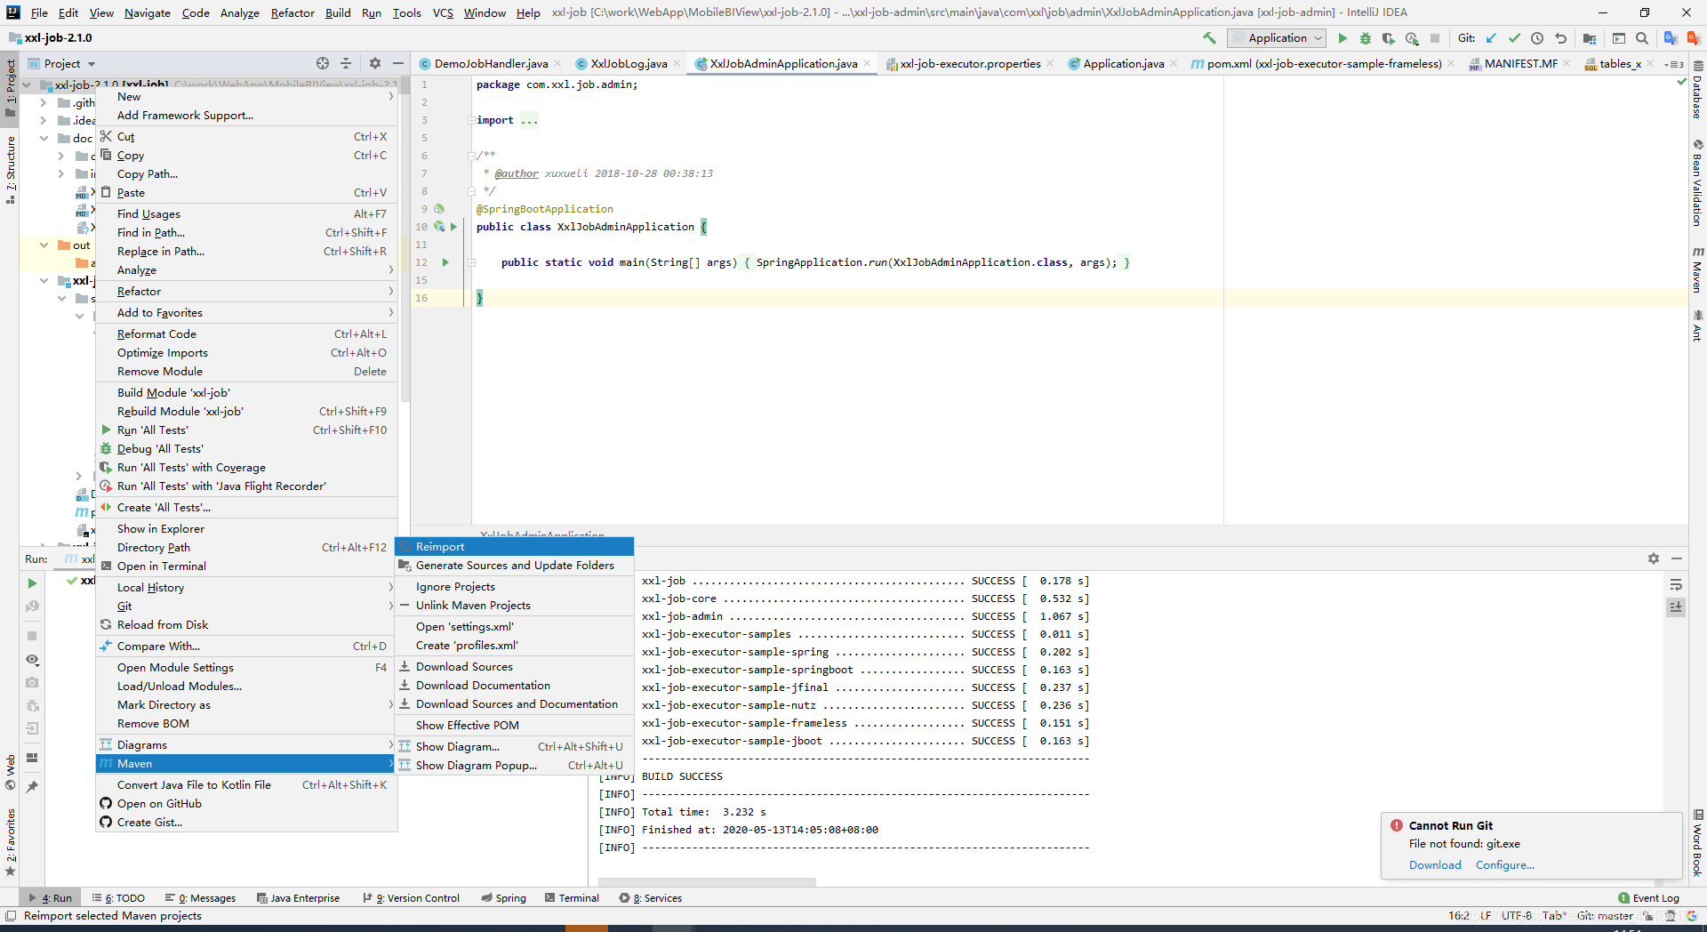Open Project Structure icon in toolbar
This screenshot has height=932, width=1707.
click(1590, 38)
